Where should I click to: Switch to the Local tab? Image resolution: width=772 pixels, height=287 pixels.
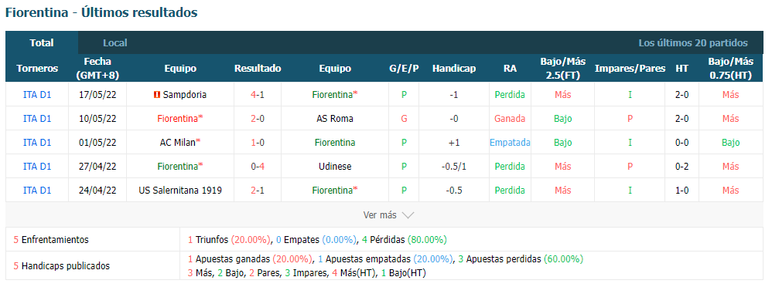coord(115,42)
